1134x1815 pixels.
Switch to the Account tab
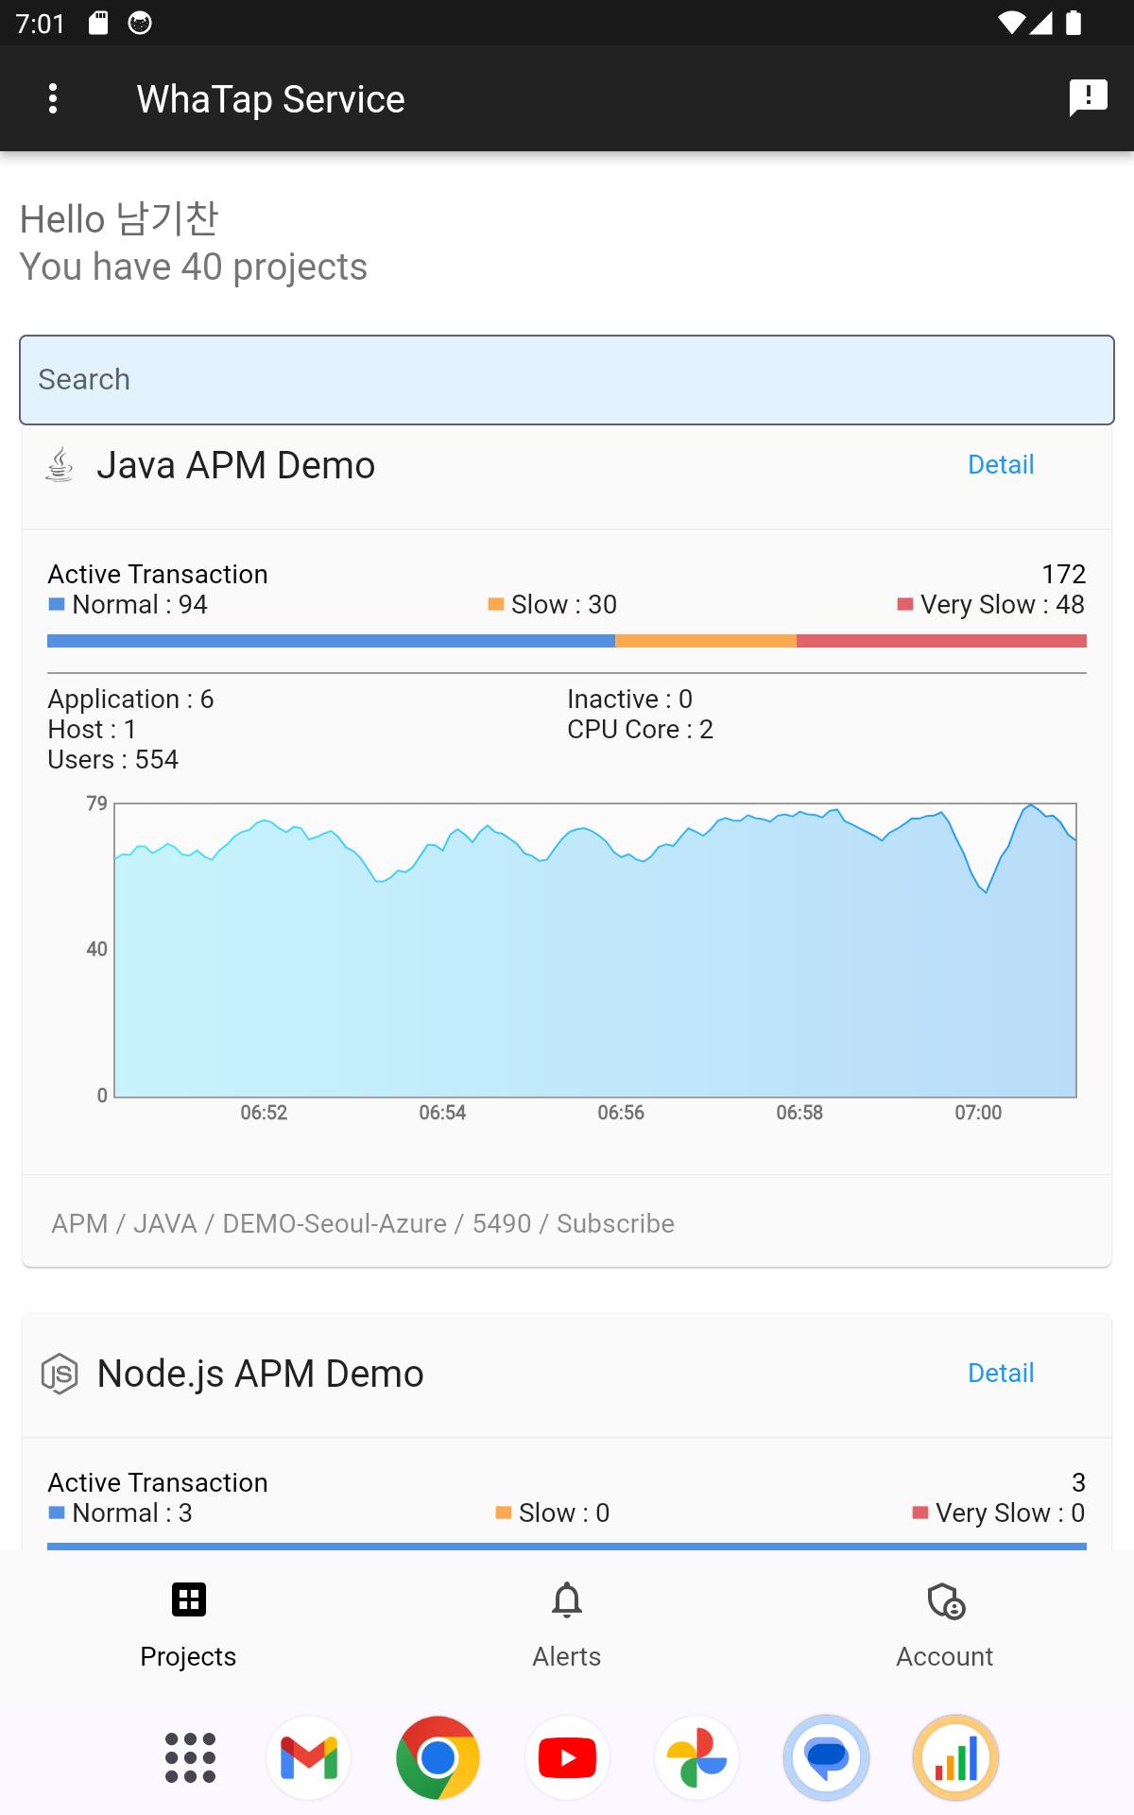pos(945,1626)
